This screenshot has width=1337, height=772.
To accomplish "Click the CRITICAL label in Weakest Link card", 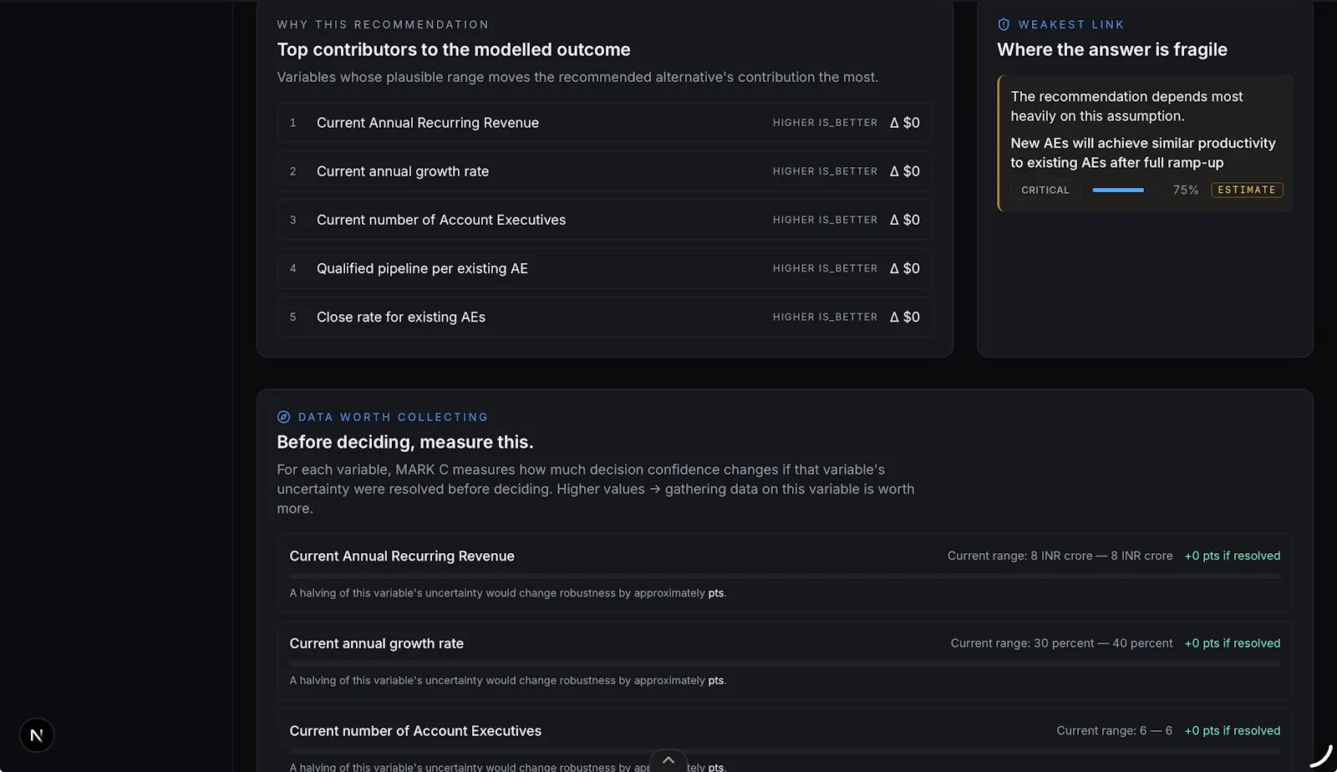I will point(1045,190).
